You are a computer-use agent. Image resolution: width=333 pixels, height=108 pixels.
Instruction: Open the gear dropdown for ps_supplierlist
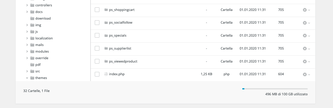pos(306,49)
